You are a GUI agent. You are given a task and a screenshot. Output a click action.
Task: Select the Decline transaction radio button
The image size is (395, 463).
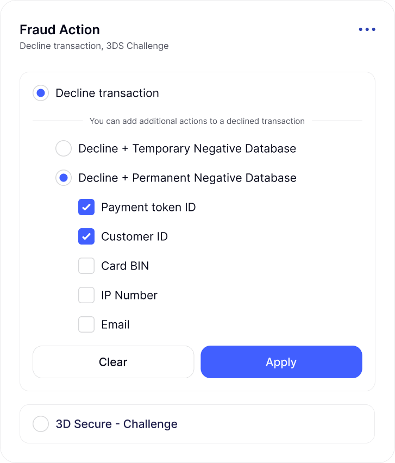tap(41, 93)
